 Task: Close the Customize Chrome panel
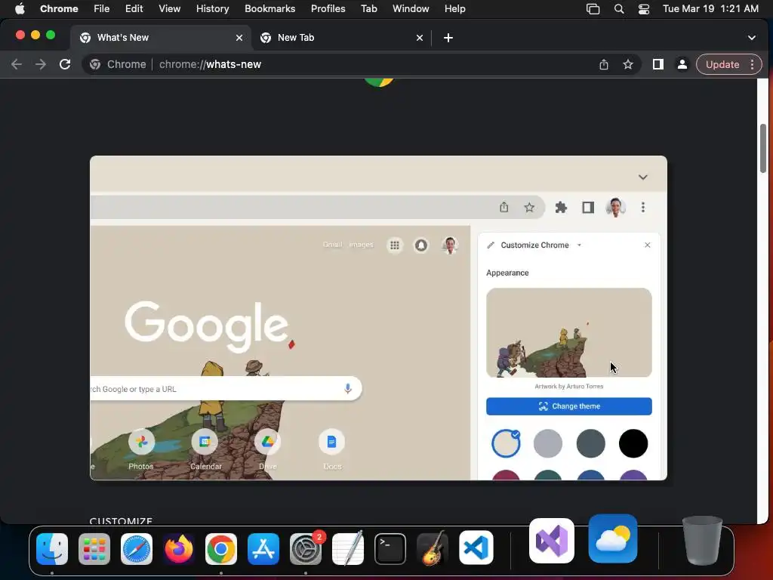click(x=647, y=245)
